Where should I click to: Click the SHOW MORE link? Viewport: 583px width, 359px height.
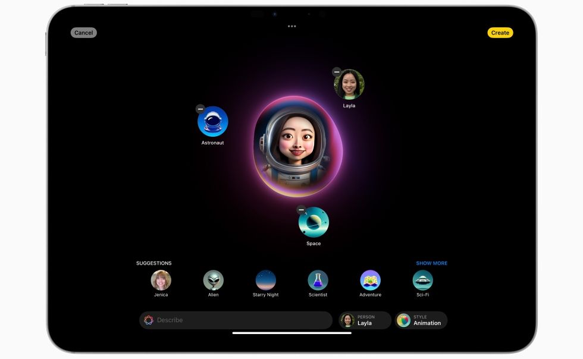click(432, 263)
